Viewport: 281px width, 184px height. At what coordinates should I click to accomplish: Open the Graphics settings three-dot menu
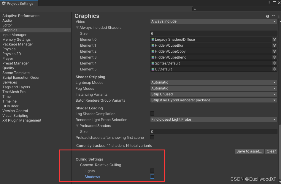pyautogui.click(x=279, y=16)
